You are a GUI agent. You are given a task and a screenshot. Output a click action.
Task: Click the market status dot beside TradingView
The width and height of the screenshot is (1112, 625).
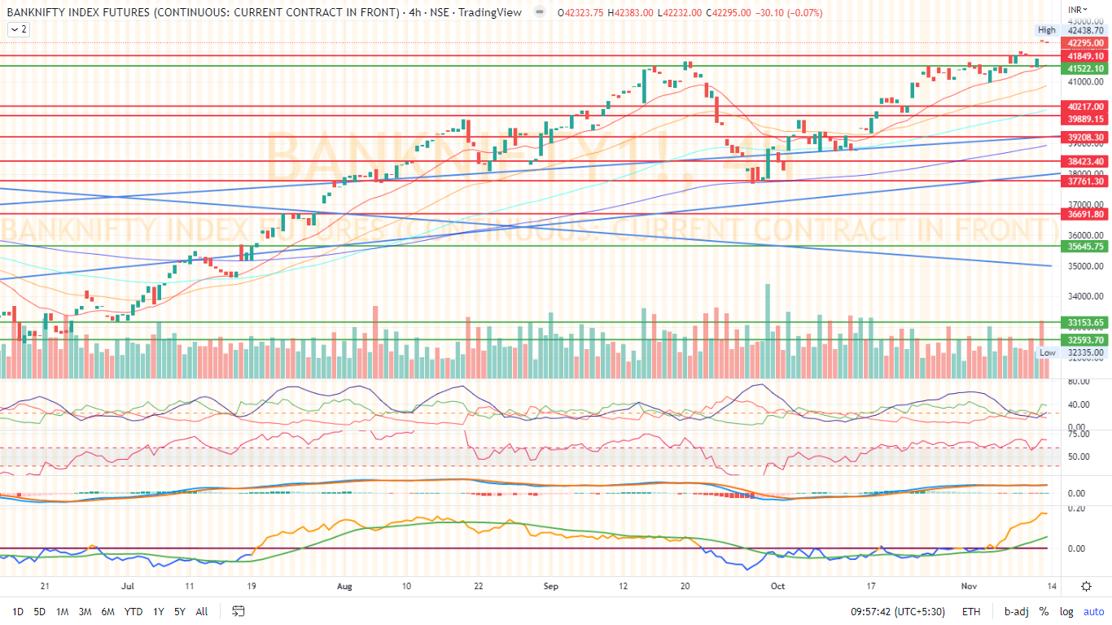click(x=538, y=13)
